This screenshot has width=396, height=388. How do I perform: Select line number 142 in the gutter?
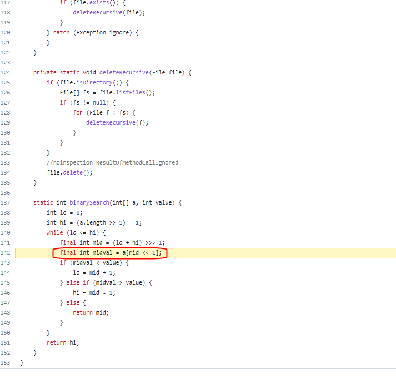tap(6, 253)
